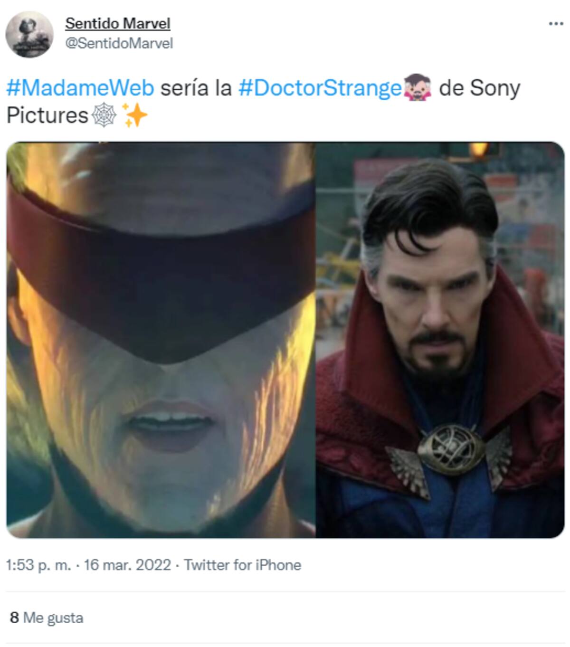This screenshot has height=647, width=570.
Task: Click the words "sería la" in tweet
Action: click(x=196, y=88)
